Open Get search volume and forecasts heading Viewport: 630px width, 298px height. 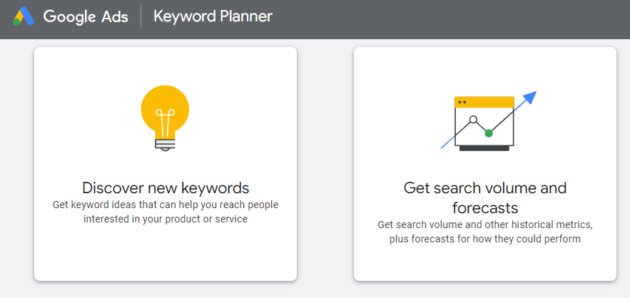tap(485, 197)
